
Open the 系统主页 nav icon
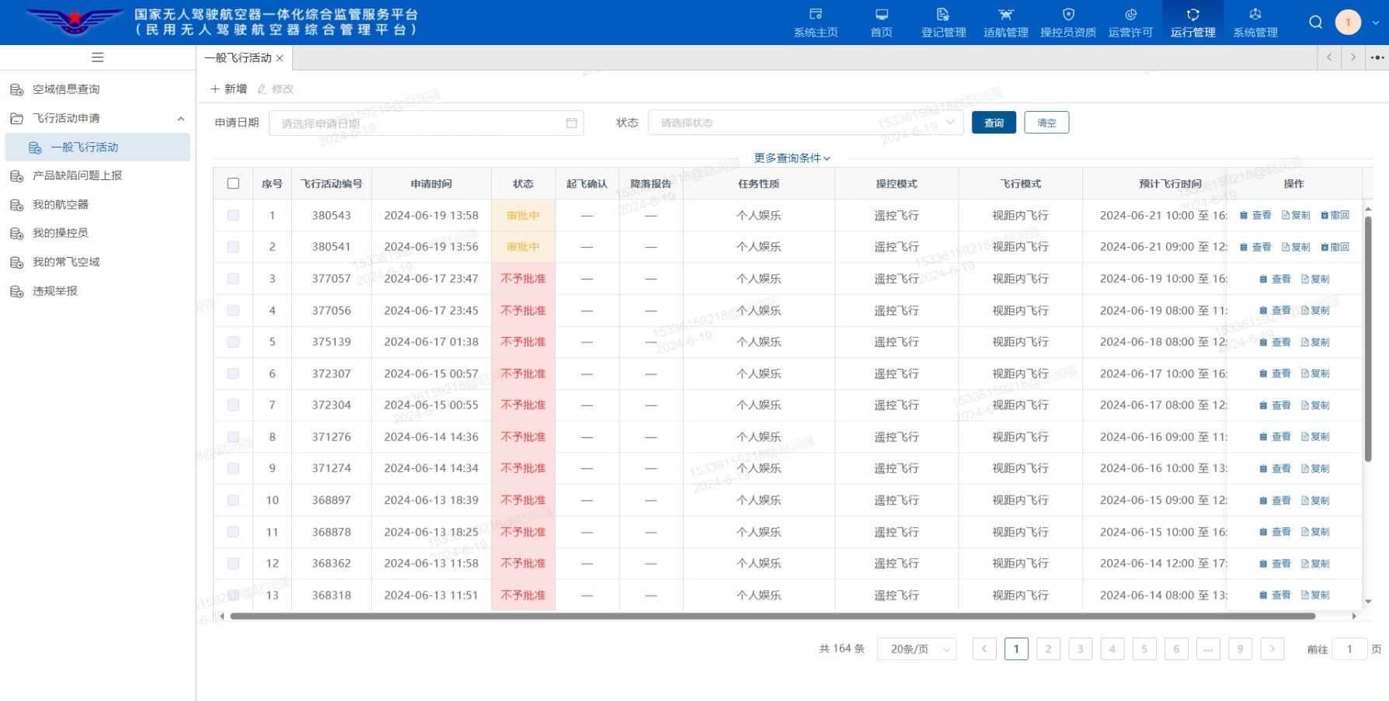pyautogui.click(x=815, y=23)
